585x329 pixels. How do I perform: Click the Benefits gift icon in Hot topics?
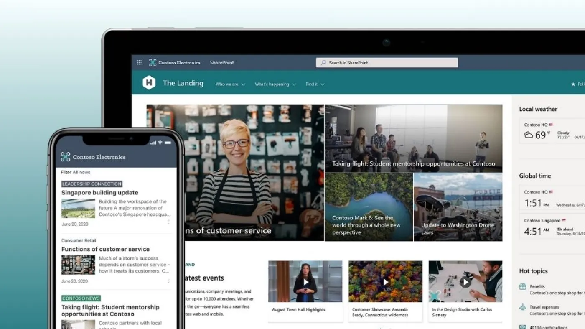point(523,286)
